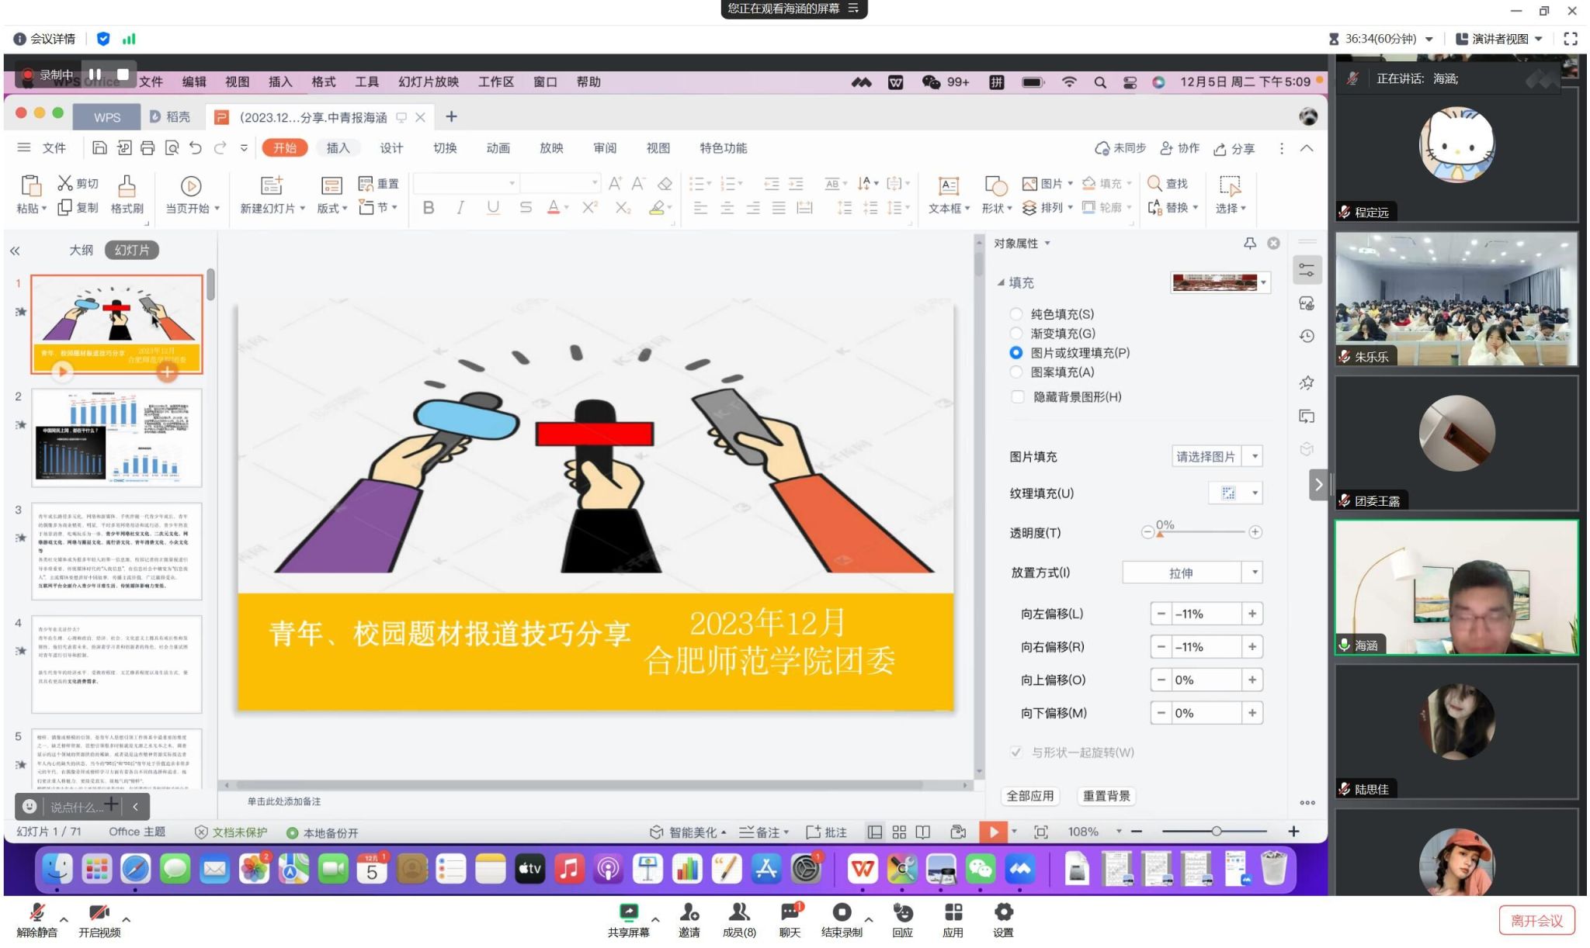Pin the Object Properties panel
This screenshot has width=1590, height=948.
pos(1250,244)
